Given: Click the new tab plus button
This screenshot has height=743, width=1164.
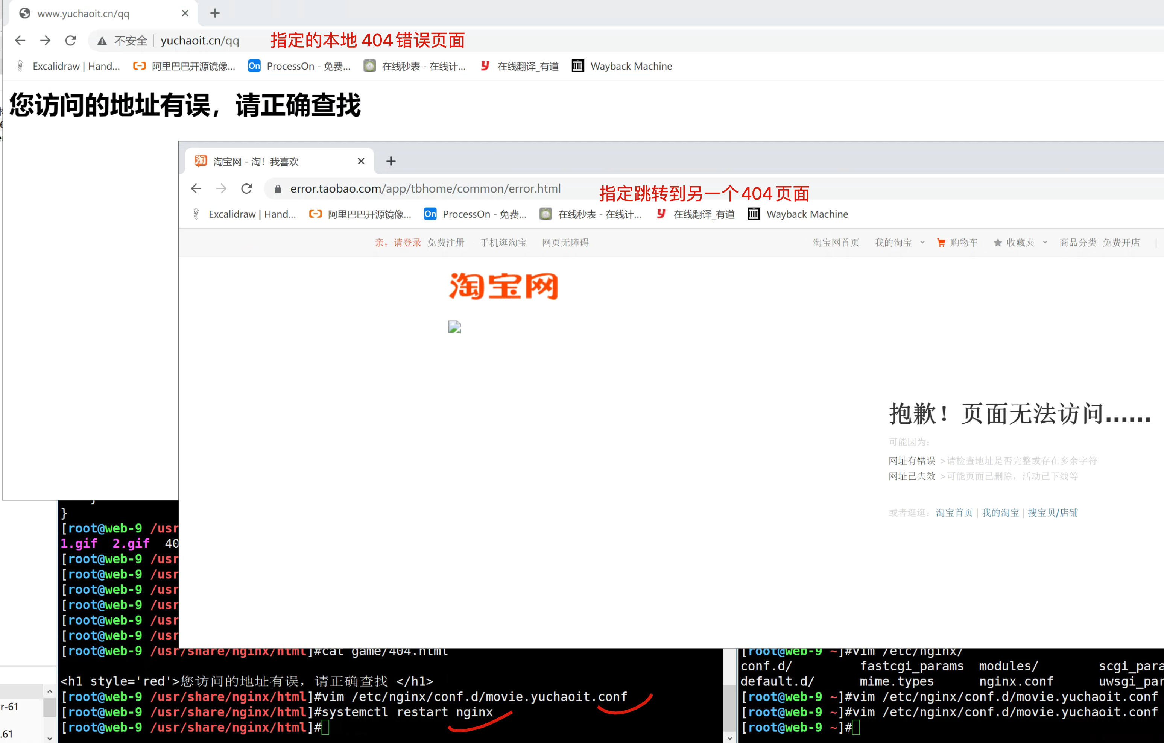Looking at the screenshot, I should tap(214, 13).
